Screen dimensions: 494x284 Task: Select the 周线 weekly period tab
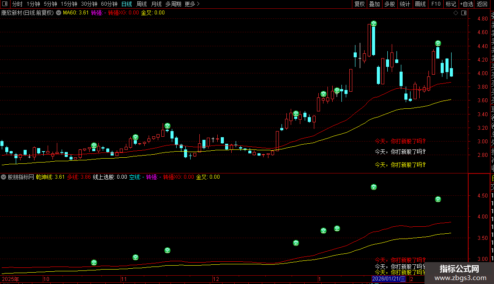[x=142, y=4]
